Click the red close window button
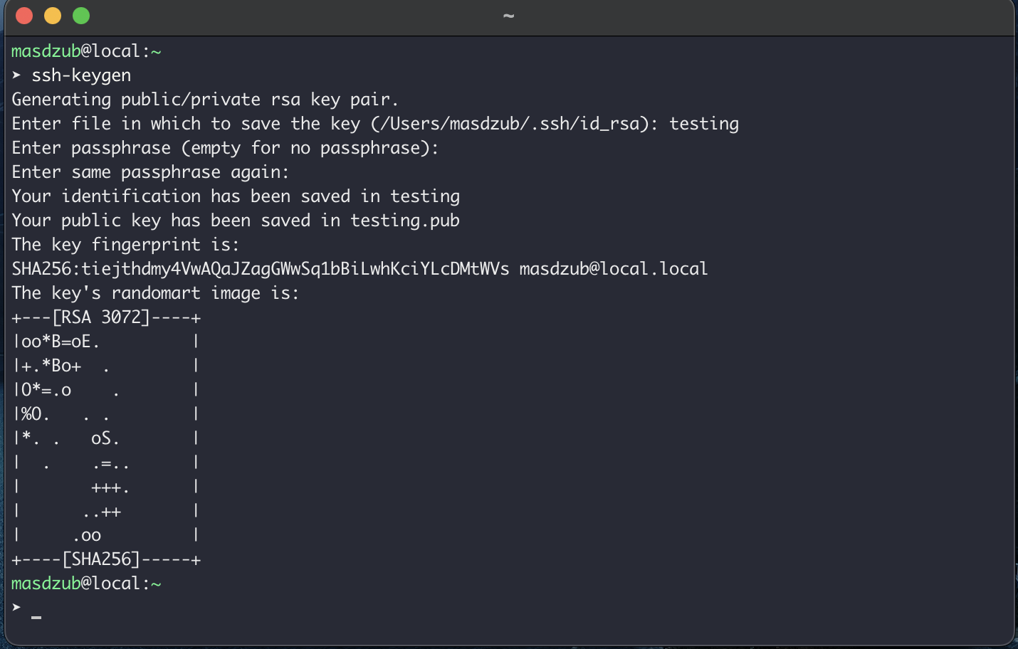 24,16
